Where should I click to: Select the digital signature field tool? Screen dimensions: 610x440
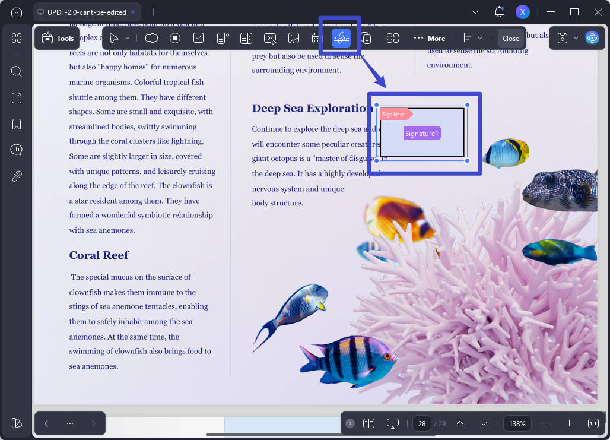341,38
